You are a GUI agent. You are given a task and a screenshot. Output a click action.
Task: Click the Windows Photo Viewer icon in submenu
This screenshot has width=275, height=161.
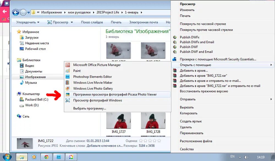point(68,100)
